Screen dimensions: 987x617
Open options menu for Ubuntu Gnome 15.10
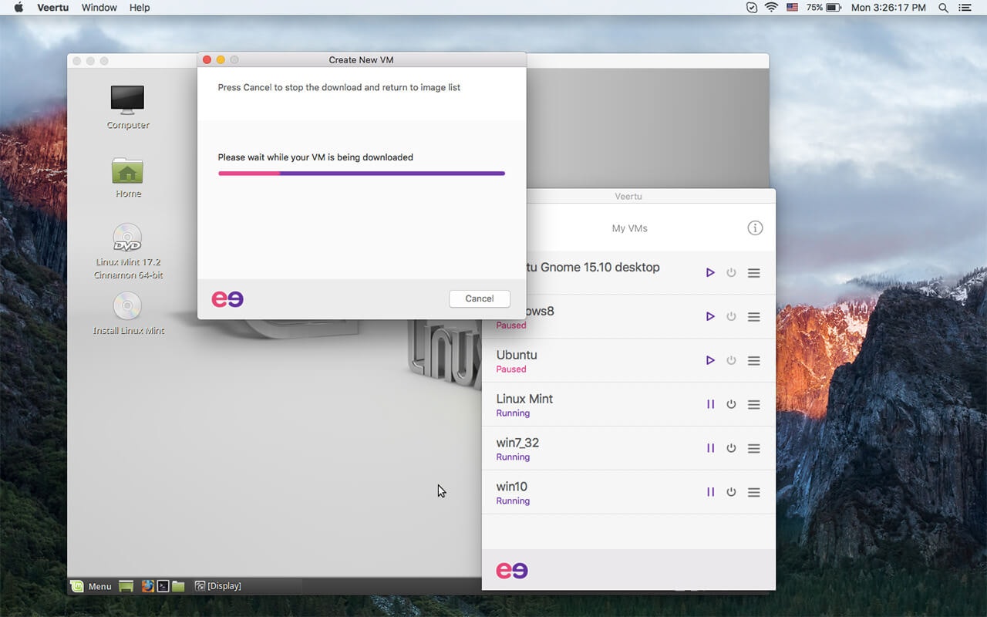click(x=754, y=273)
